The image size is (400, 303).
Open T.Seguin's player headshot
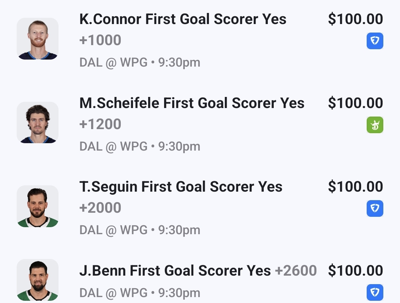37,206
